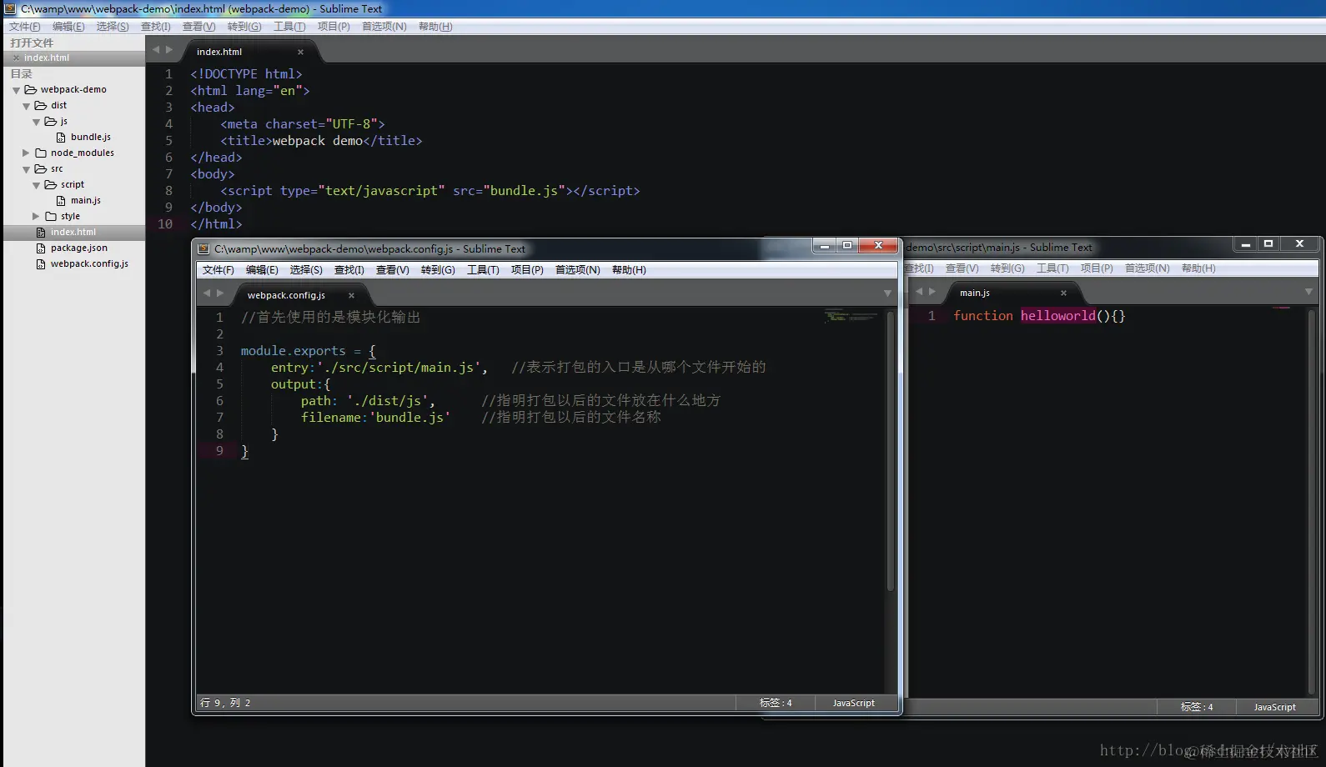
Task: Collapse the js folder arrow
Action: (36, 122)
